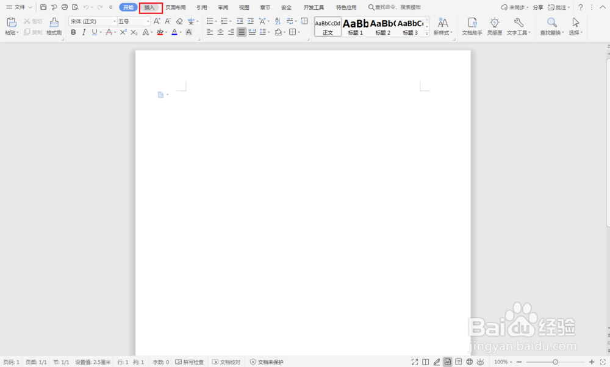Switch to the 引用 tab
This screenshot has height=367, width=610.
pyautogui.click(x=201, y=7)
